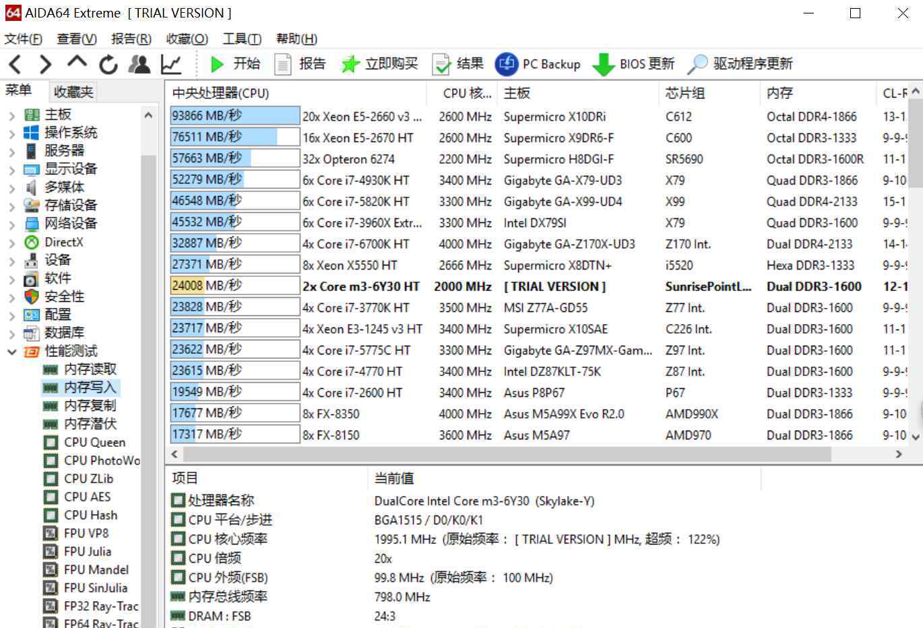Select 主板 motherboard icon in tree
Viewport: 923px width, 628px height.
point(32,115)
